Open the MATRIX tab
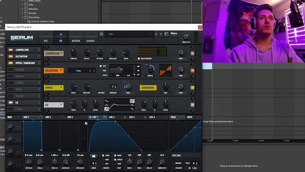 [76, 37]
